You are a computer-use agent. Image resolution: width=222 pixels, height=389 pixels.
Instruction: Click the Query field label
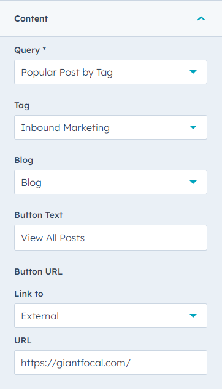pos(27,50)
